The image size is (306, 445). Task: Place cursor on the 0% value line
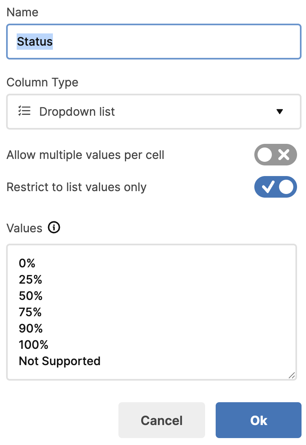point(27,263)
